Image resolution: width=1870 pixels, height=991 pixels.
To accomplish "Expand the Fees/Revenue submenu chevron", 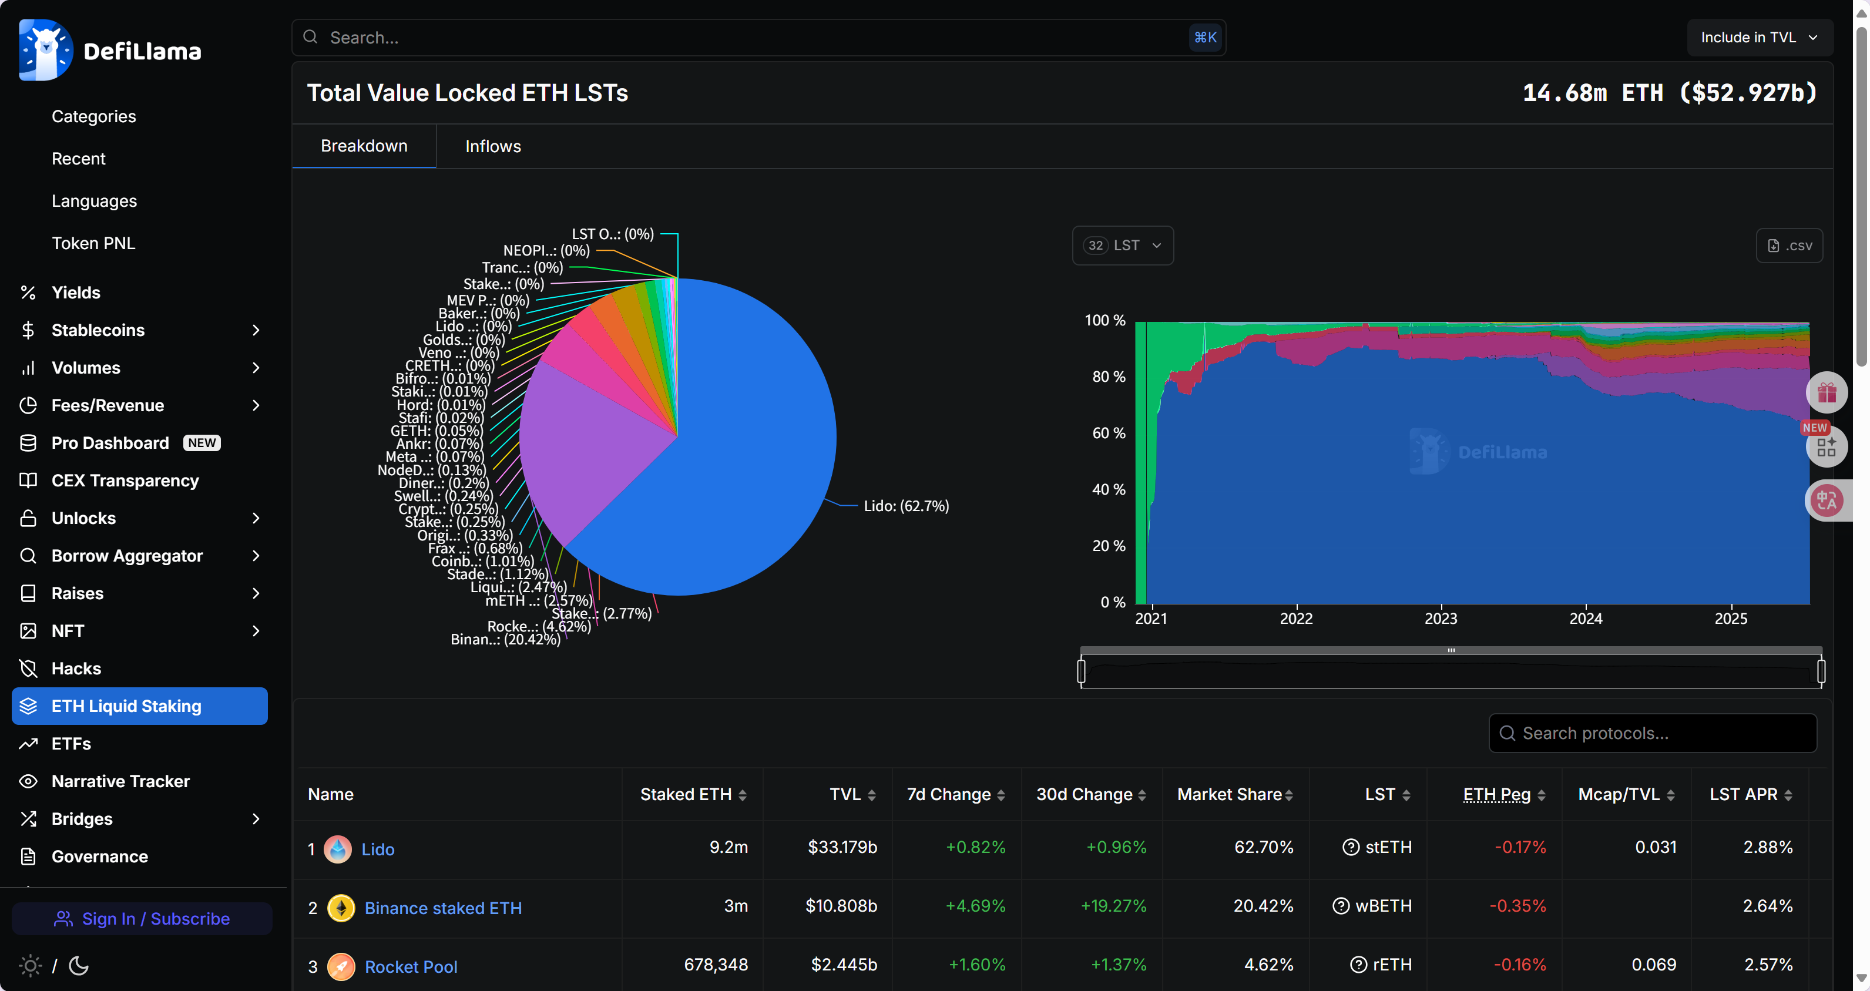I will coord(256,405).
